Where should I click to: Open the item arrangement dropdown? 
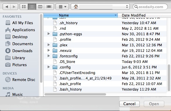(x=62, y=7)
